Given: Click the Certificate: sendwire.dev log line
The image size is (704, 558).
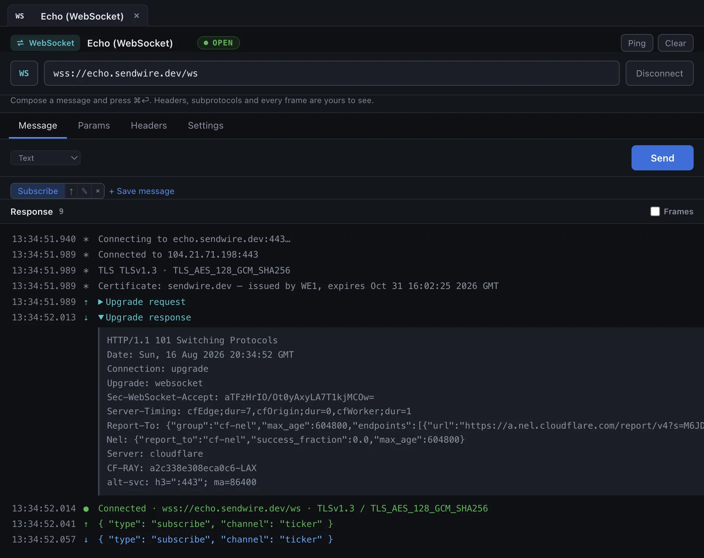Looking at the screenshot, I should pyautogui.click(x=298, y=286).
